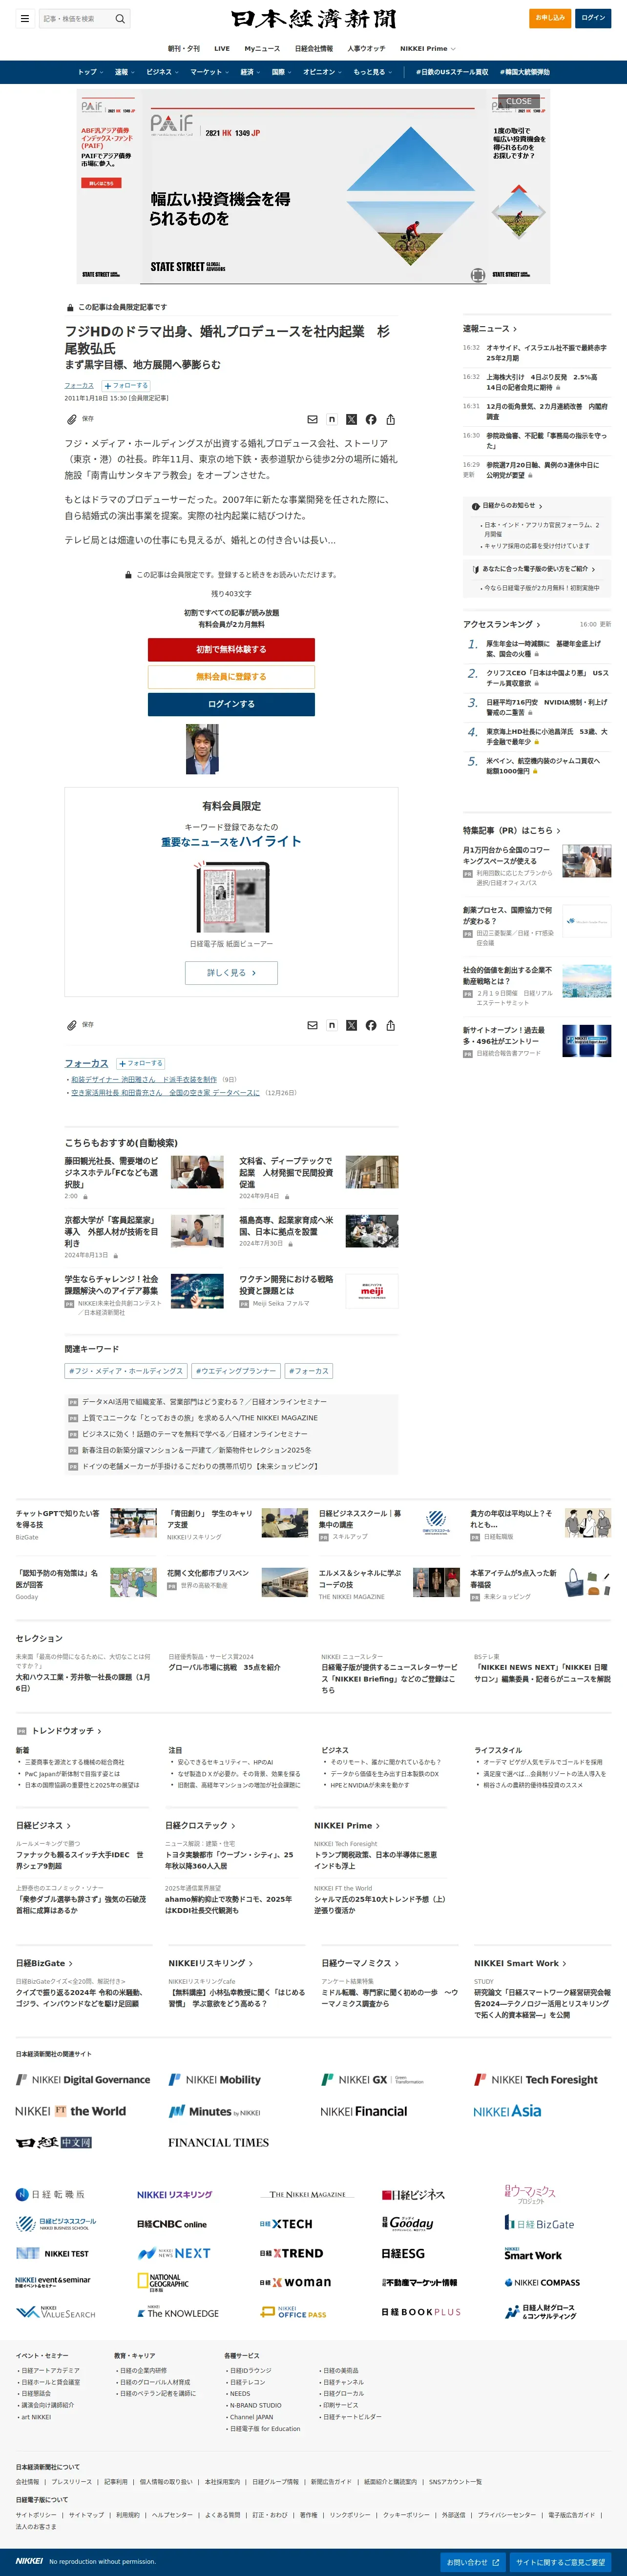
Task: Open NIKKEI Asia logo link
Action: [507, 2112]
